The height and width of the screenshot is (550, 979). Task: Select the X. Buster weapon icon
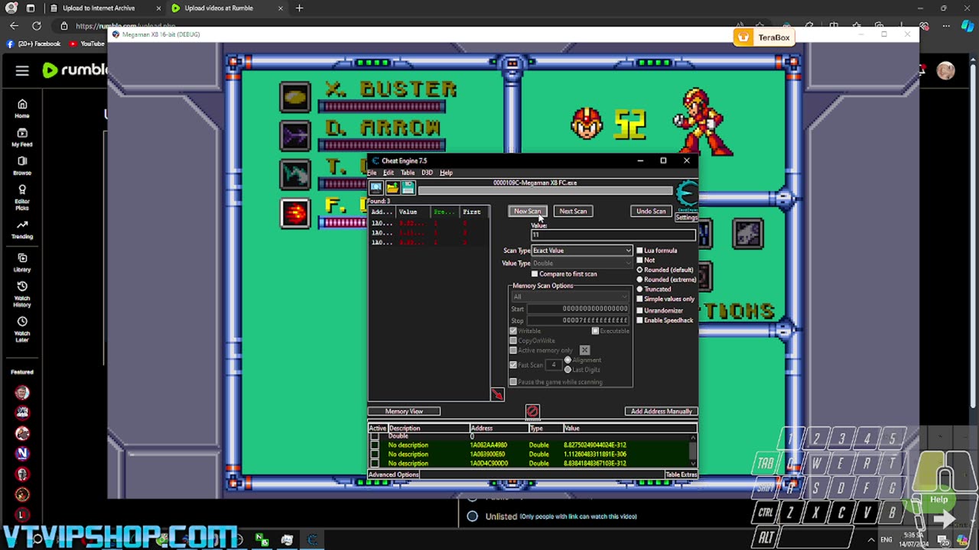[x=295, y=97]
